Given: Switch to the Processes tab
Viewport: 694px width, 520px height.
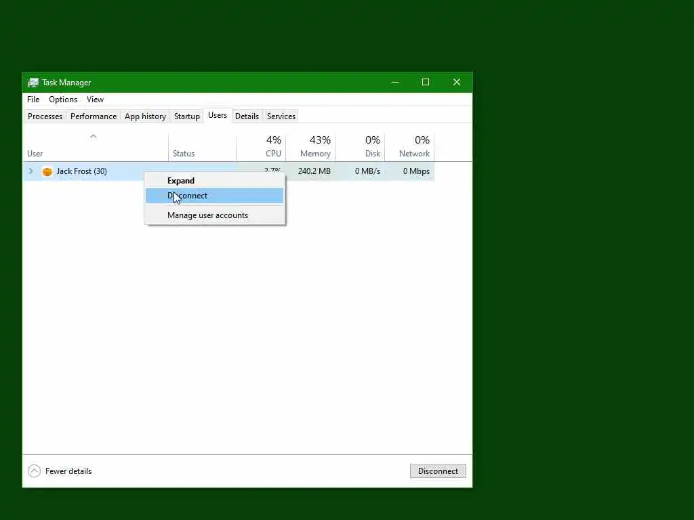Looking at the screenshot, I should tap(45, 116).
